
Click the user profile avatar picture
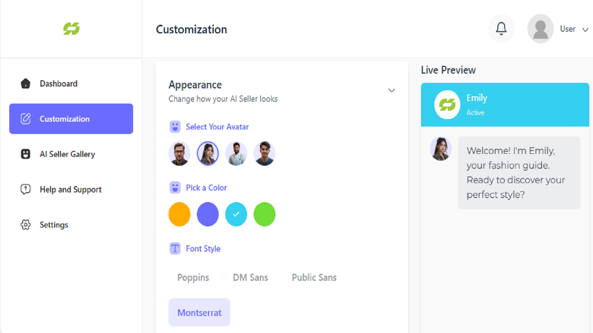point(540,28)
